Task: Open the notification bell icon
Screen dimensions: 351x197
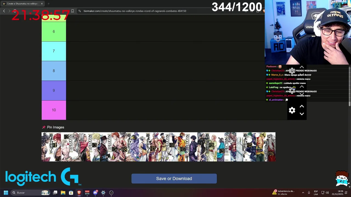Action: point(346,193)
